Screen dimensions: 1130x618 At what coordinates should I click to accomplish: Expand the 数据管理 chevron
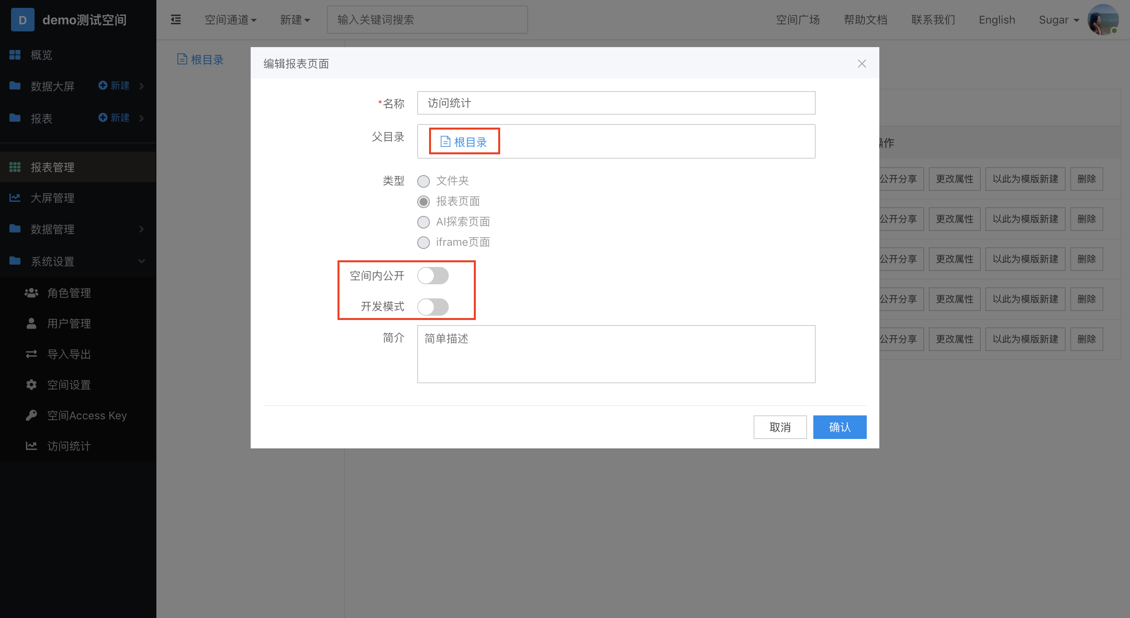pyautogui.click(x=141, y=229)
